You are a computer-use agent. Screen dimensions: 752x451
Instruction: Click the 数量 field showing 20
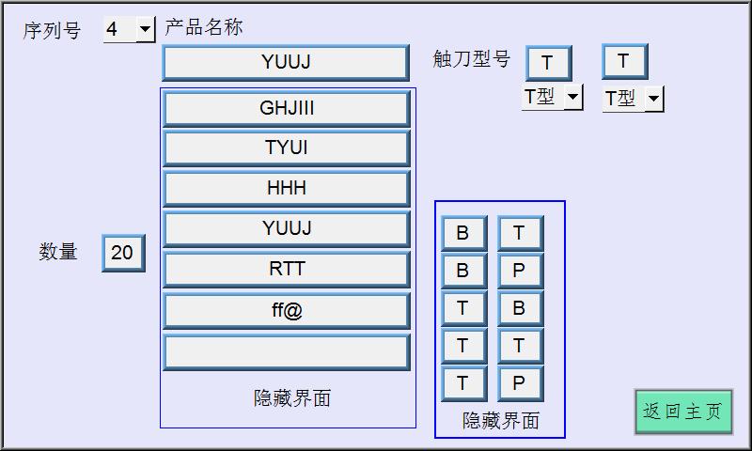point(122,253)
